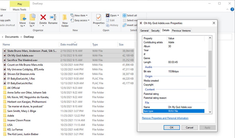Image resolution: width=235 pixels, height=138 pixels.
Task: Click the Contributing artists value Adele
Action: point(171,42)
